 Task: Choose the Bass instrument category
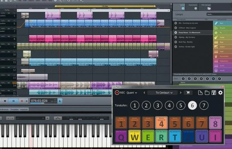223,23
